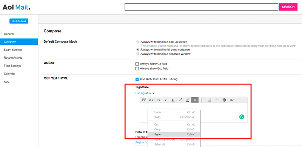Open the emoticon smiley picker
The width and height of the screenshot is (302, 147).
click(x=224, y=100)
